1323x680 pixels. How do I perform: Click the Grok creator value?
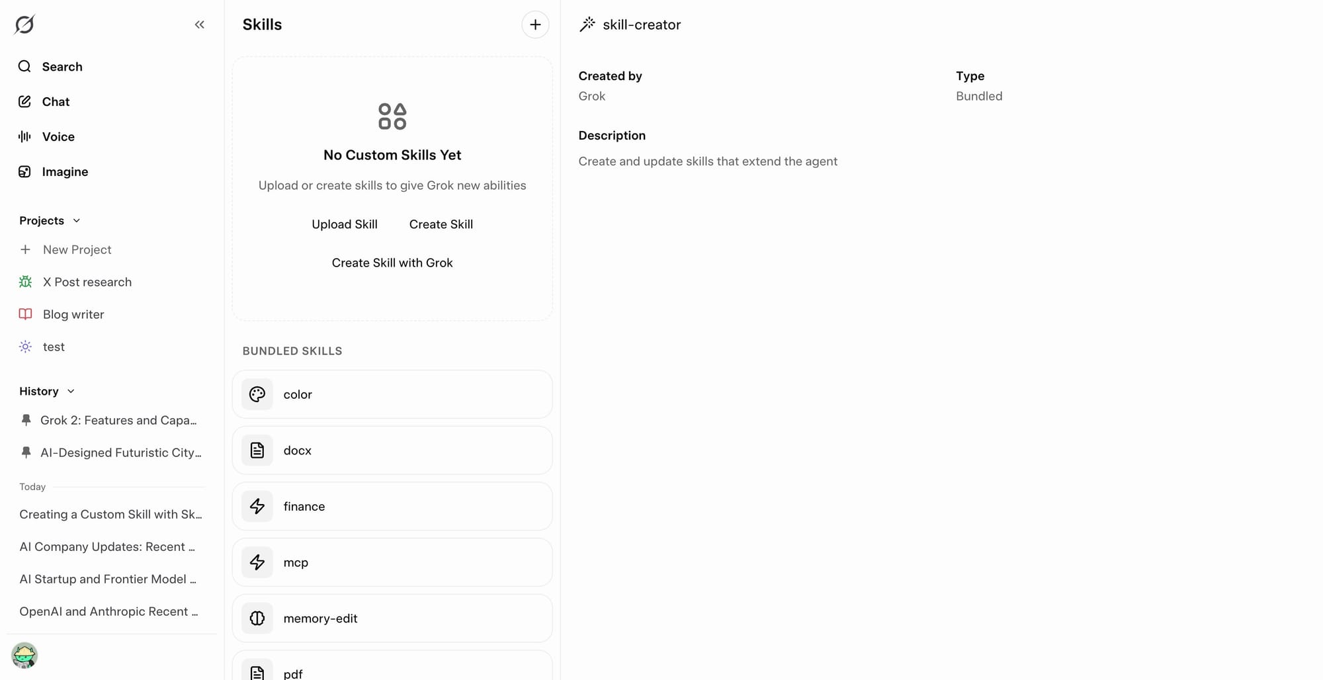pyautogui.click(x=592, y=96)
